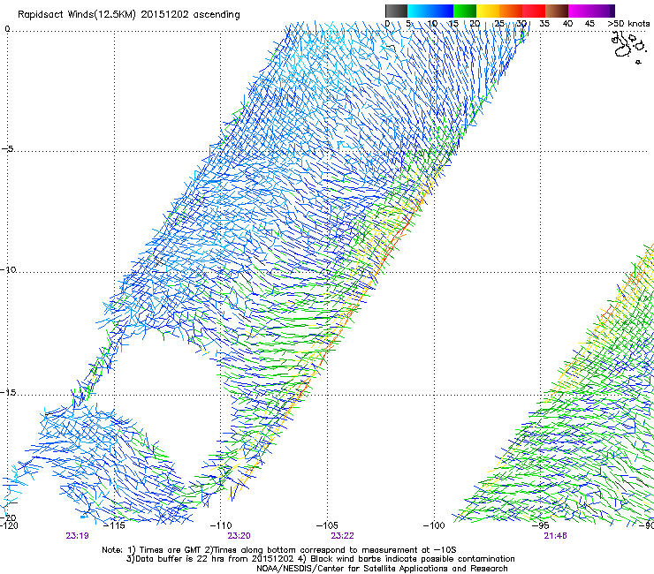654x574 pixels.
Task: Click the cyan-to-blue 5-15 knots color segment
Action: click(430, 11)
